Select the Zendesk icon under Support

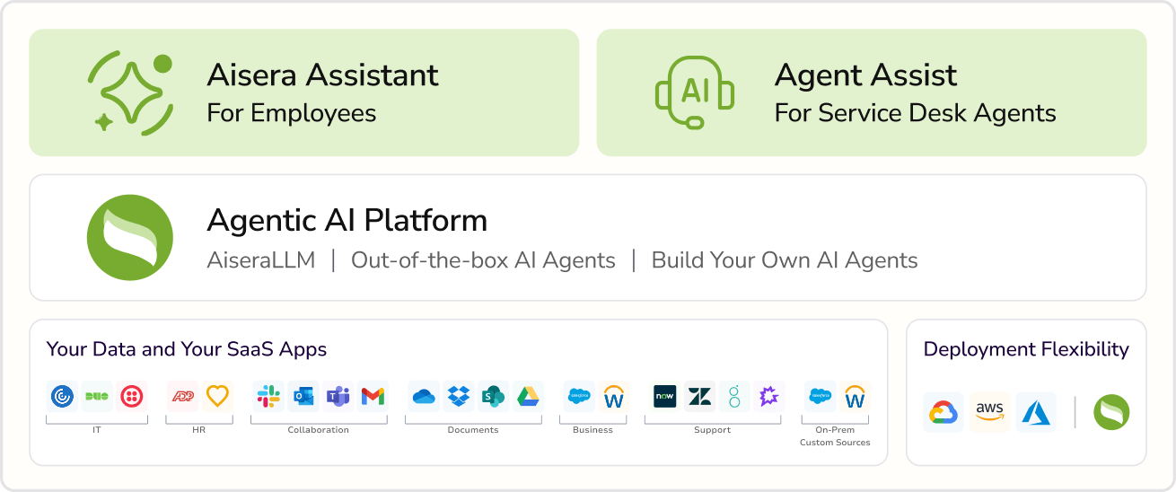699,396
